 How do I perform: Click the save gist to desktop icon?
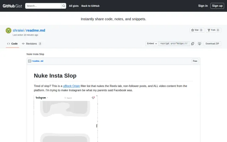(199, 44)
